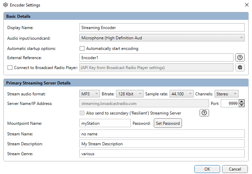This screenshot has width=252, height=174.
Task: Open the Audio input/soundcard dropdown
Action: click(162, 38)
